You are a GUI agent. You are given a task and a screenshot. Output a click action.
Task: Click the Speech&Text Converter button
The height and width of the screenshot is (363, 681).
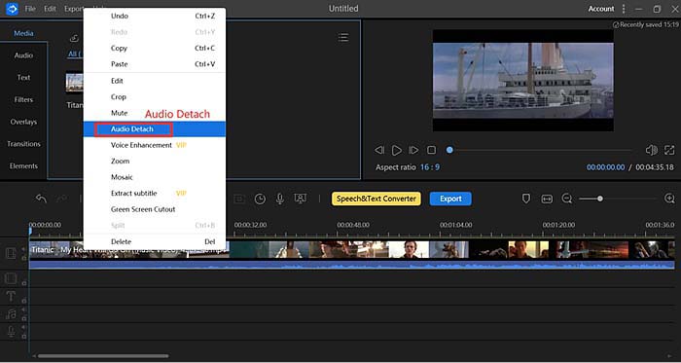click(376, 199)
